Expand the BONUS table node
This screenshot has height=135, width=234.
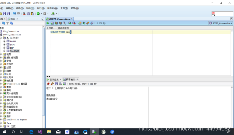tap(4, 41)
